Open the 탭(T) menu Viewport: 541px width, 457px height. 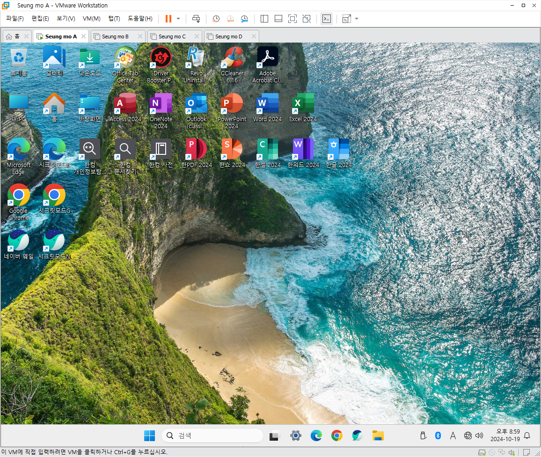pos(114,19)
